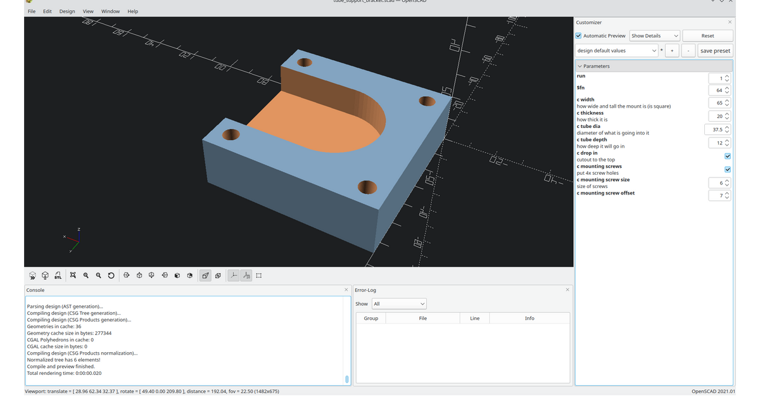Toggle the Show Axes icon
This screenshot has height=399, width=760.
pos(232,275)
